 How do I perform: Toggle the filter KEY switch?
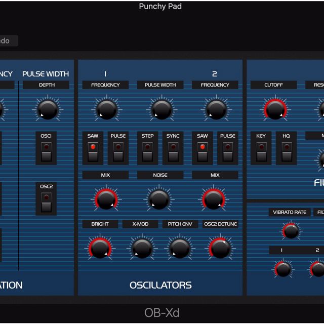pyautogui.click(x=262, y=152)
